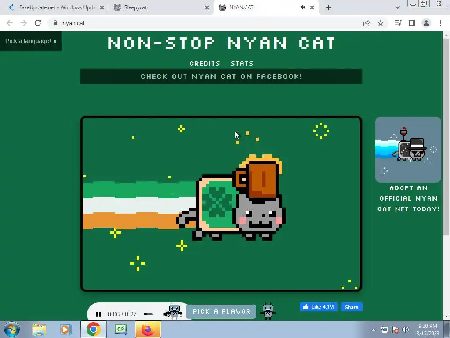This screenshot has height=338, width=450.
Task: Click the Facebook Share button
Action: tap(352, 307)
